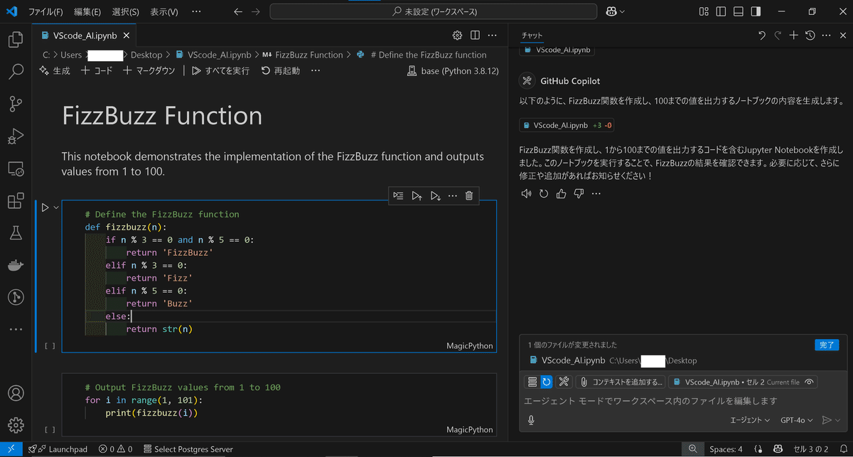Open the エージェント mode dropdown
Image resolution: width=853 pixels, height=457 pixels.
click(751, 420)
